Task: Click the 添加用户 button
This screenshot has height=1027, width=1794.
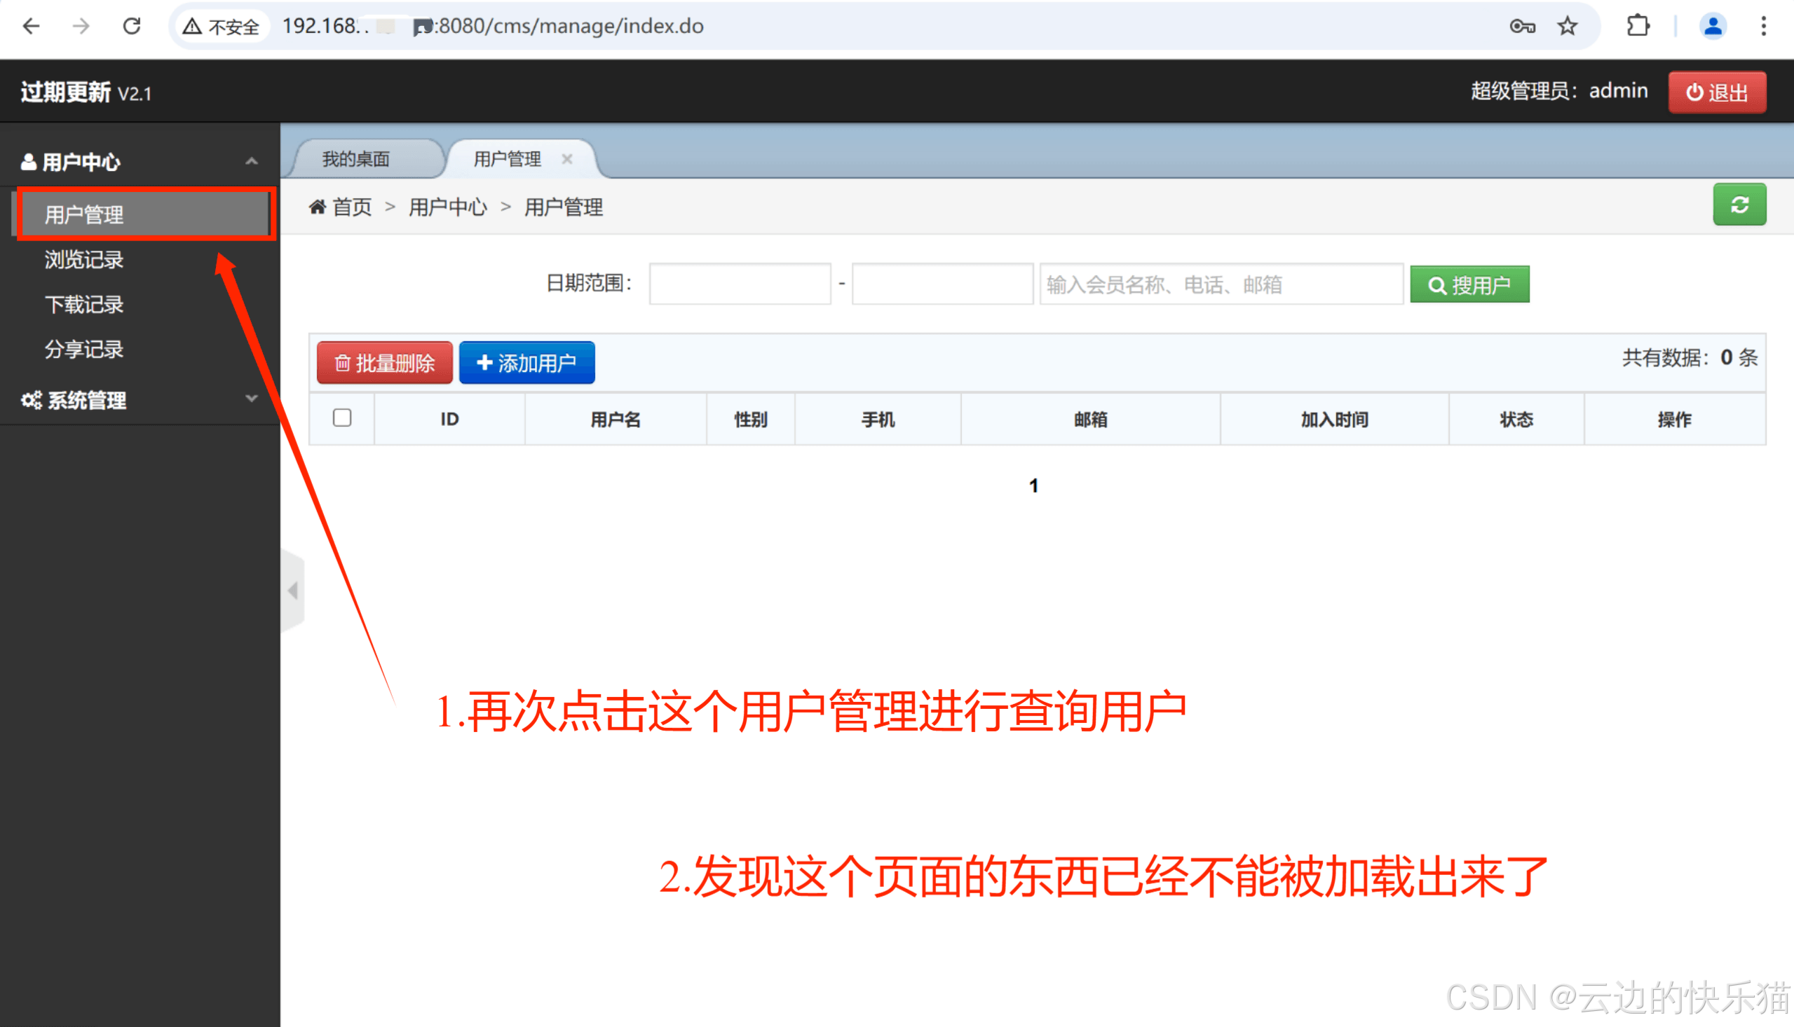Action: click(x=526, y=363)
